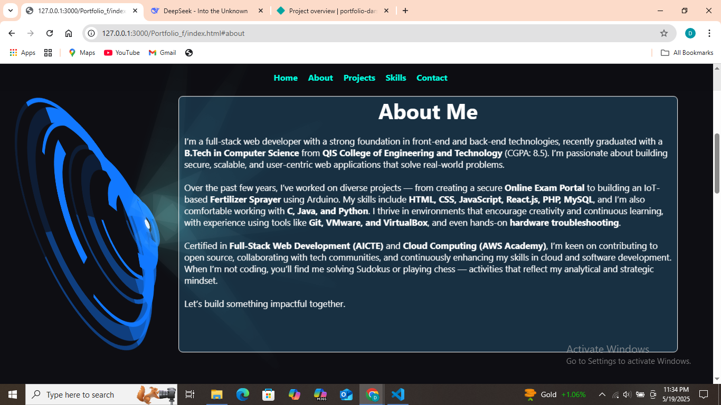Screen dimensions: 721x405
Task: Expand the tab search dropdown arrow
Action: tap(10, 11)
